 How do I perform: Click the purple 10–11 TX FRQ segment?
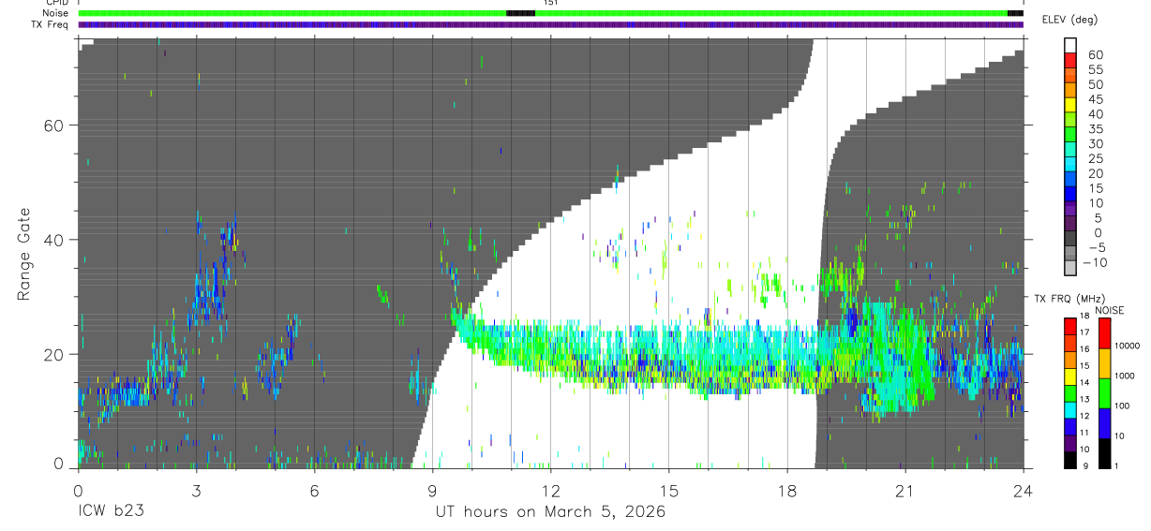pyautogui.click(x=1070, y=442)
